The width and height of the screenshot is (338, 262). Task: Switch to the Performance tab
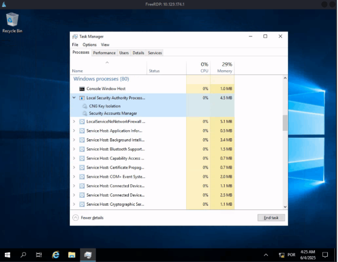click(x=104, y=53)
